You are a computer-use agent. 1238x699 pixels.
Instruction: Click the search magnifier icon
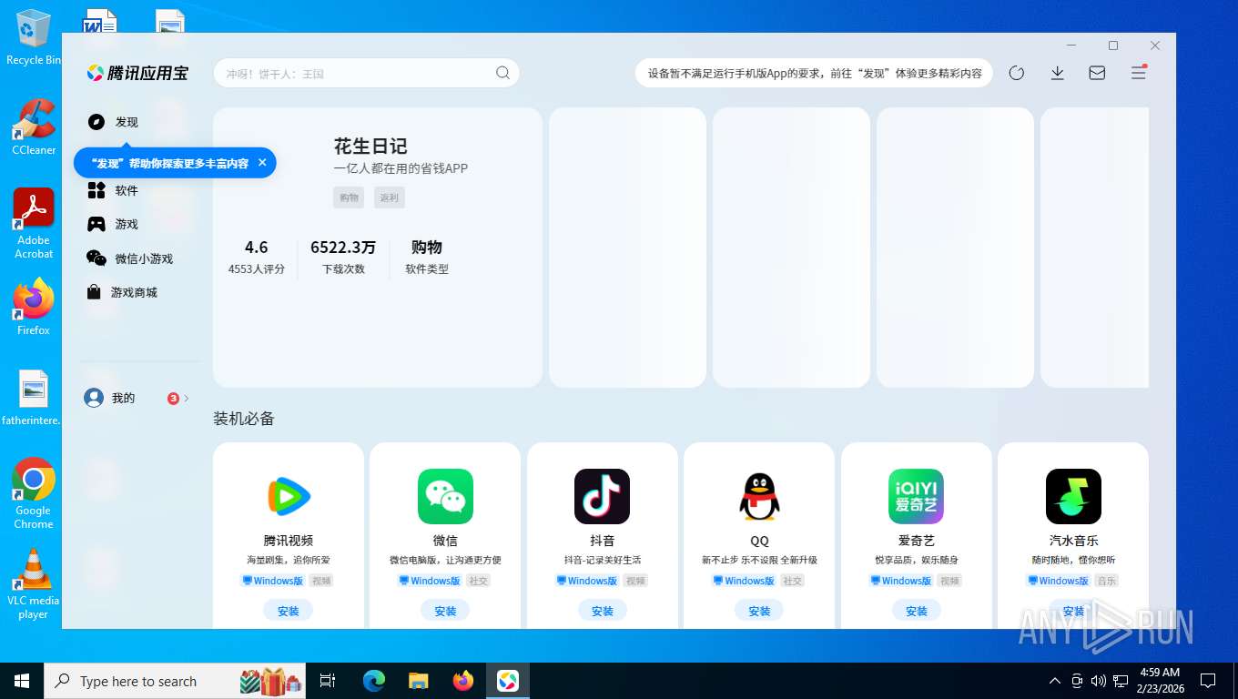[x=502, y=73]
